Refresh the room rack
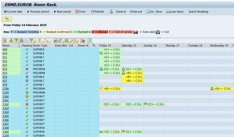Image resolution: width=234 pixels, height=137 pixels. coord(98,12)
